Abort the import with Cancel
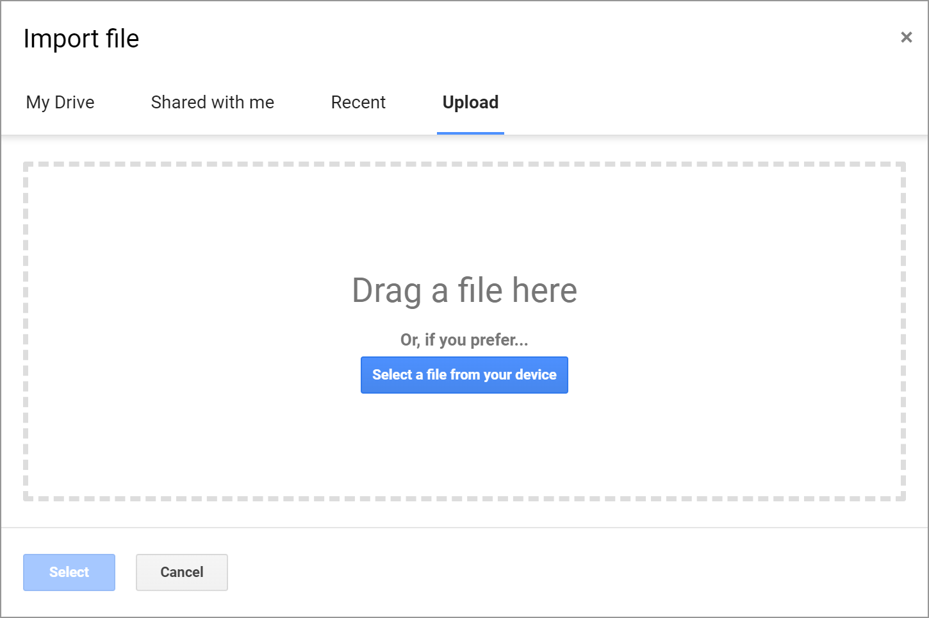 point(182,572)
